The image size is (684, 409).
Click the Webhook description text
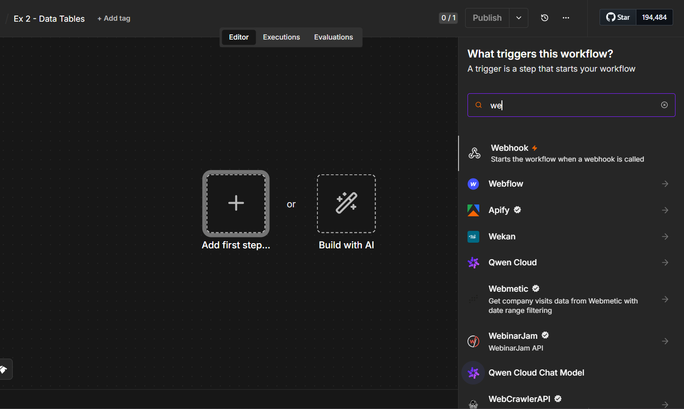tap(567, 159)
